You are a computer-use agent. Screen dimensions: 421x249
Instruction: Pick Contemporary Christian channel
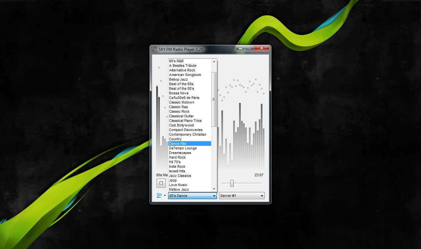(x=189, y=134)
